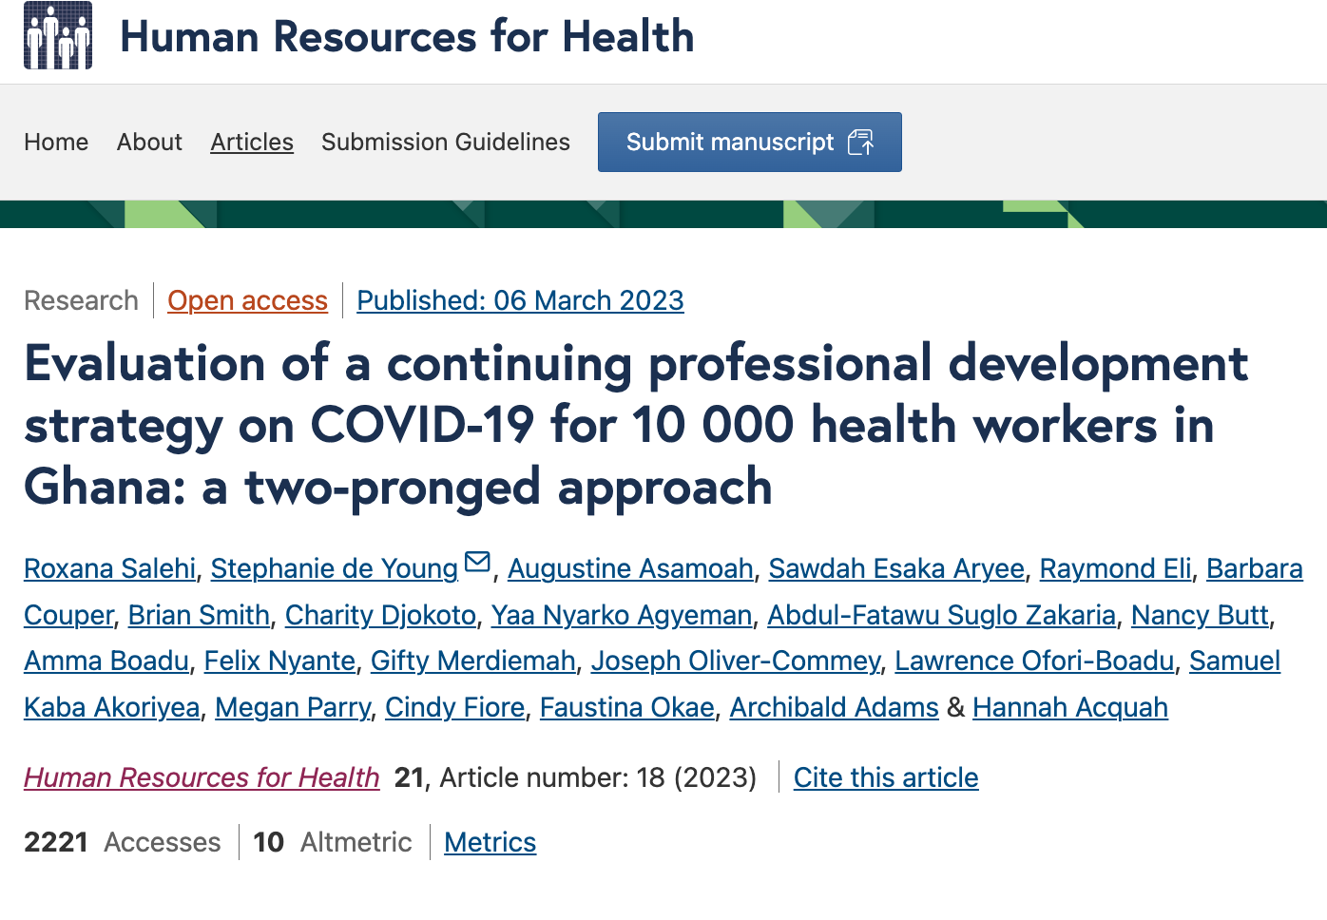Open the Open access link

click(247, 300)
